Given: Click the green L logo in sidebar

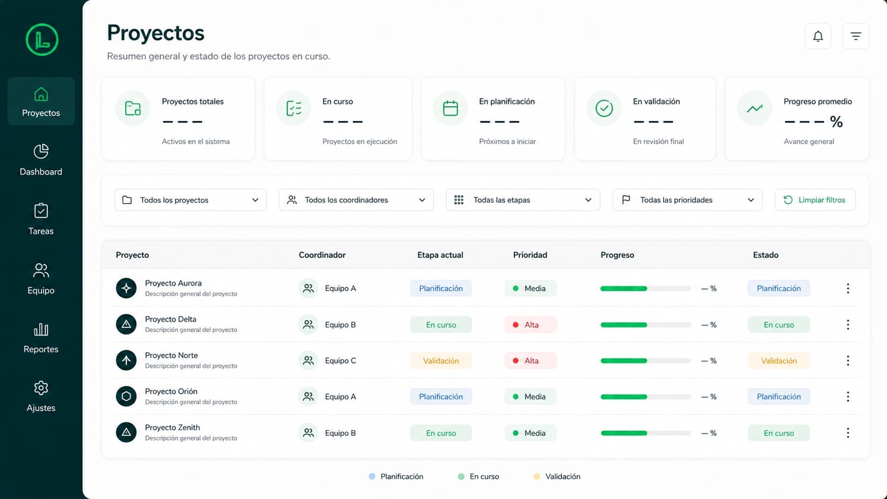Looking at the screenshot, I should pyautogui.click(x=42, y=40).
